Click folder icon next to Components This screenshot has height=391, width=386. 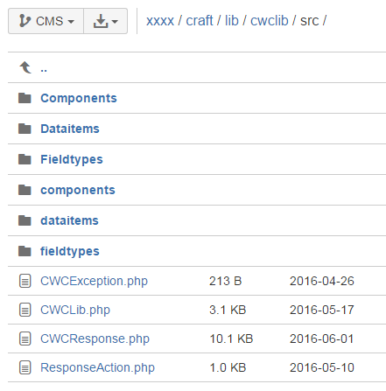click(25, 98)
